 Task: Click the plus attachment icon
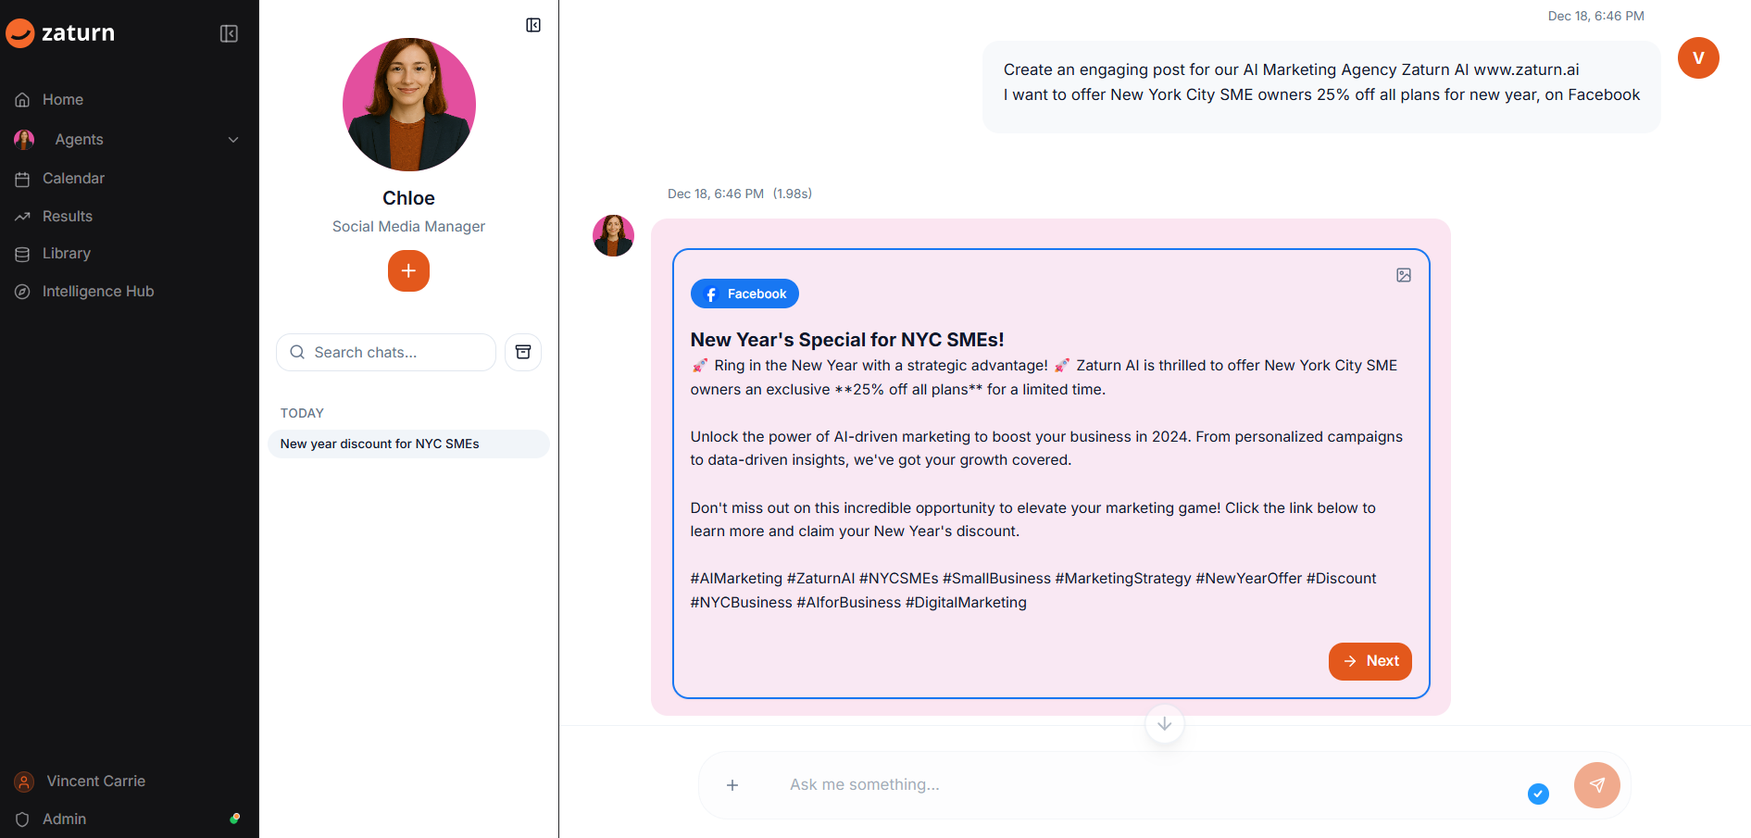[x=732, y=785]
